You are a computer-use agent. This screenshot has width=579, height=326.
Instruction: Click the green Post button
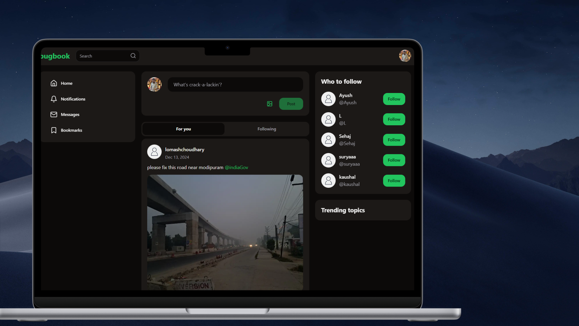pyautogui.click(x=291, y=104)
